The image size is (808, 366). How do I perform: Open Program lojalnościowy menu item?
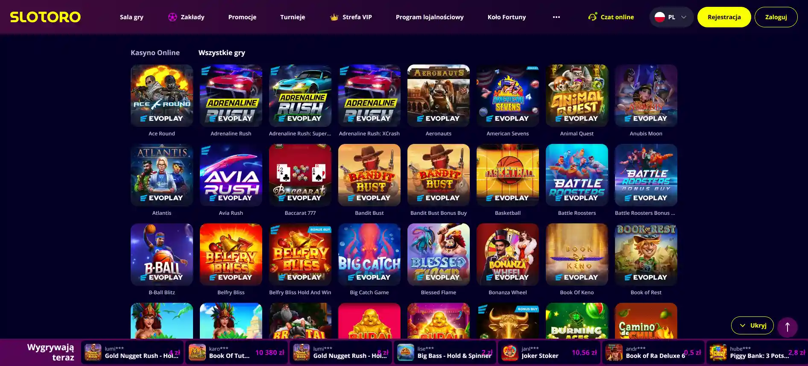[430, 17]
